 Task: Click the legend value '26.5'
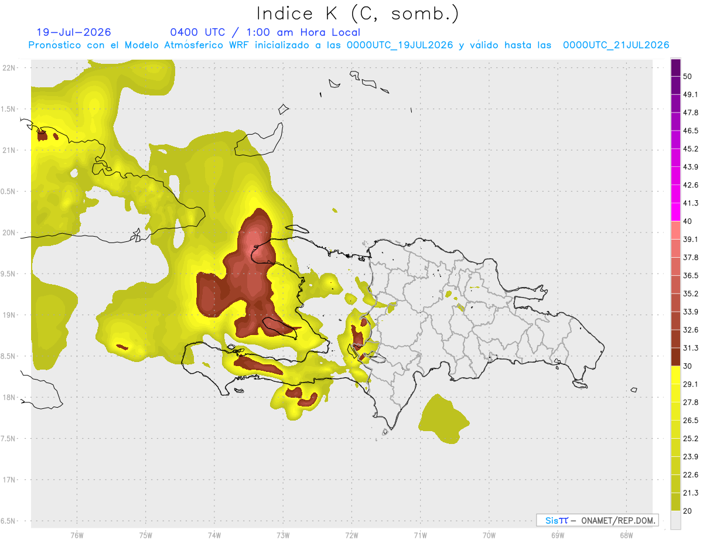coord(691,421)
